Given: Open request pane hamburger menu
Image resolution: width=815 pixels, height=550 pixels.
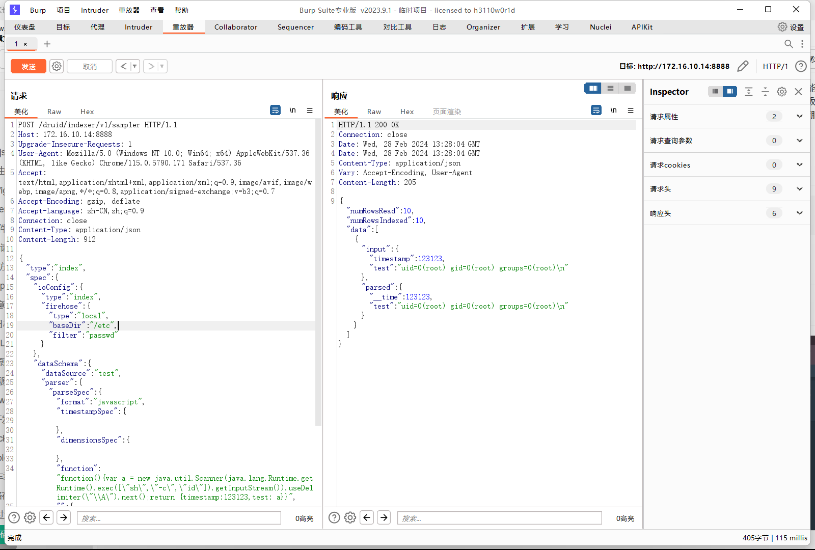Looking at the screenshot, I should pyautogui.click(x=310, y=110).
